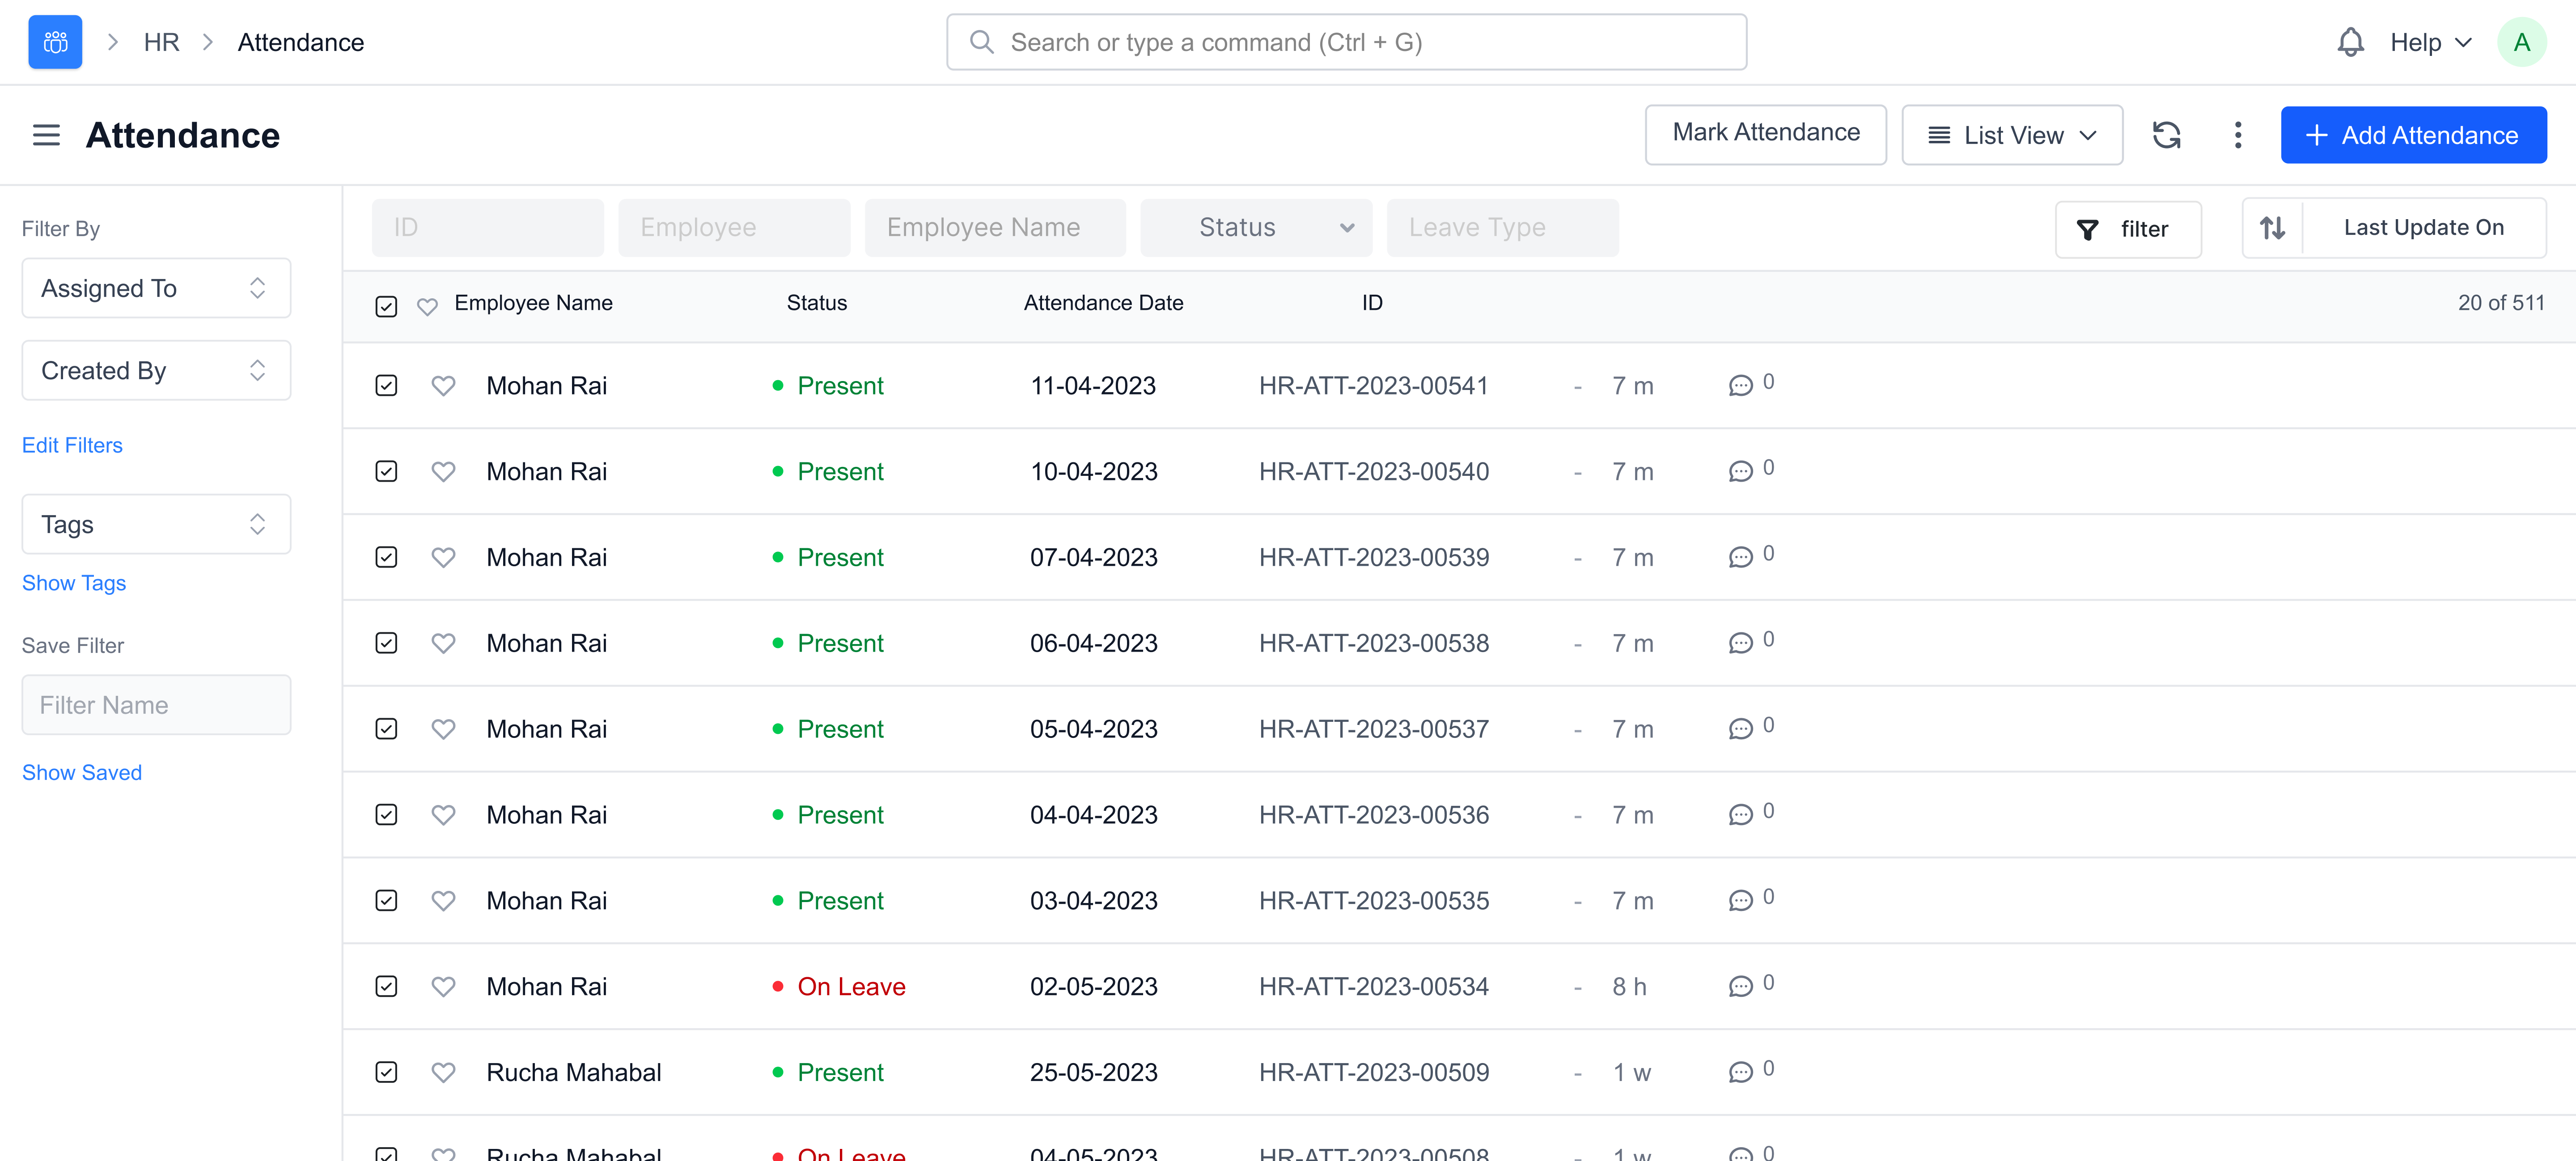Click the Mark Attendance button
Screen dimensions: 2576x1161
1765,133
